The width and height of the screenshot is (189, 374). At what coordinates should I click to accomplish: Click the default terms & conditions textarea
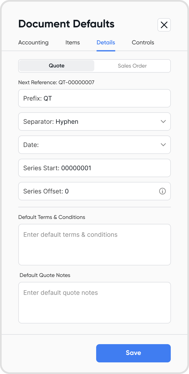pyautogui.click(x=94, y=245)
